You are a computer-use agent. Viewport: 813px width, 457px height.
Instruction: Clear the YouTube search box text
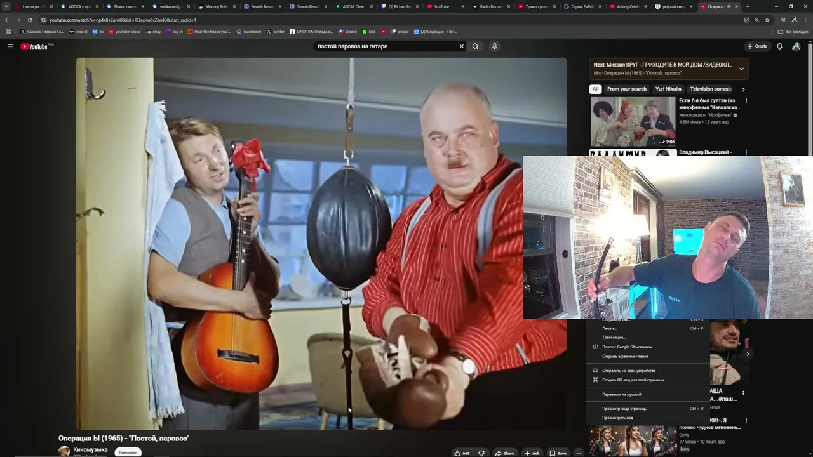[462, 46]
